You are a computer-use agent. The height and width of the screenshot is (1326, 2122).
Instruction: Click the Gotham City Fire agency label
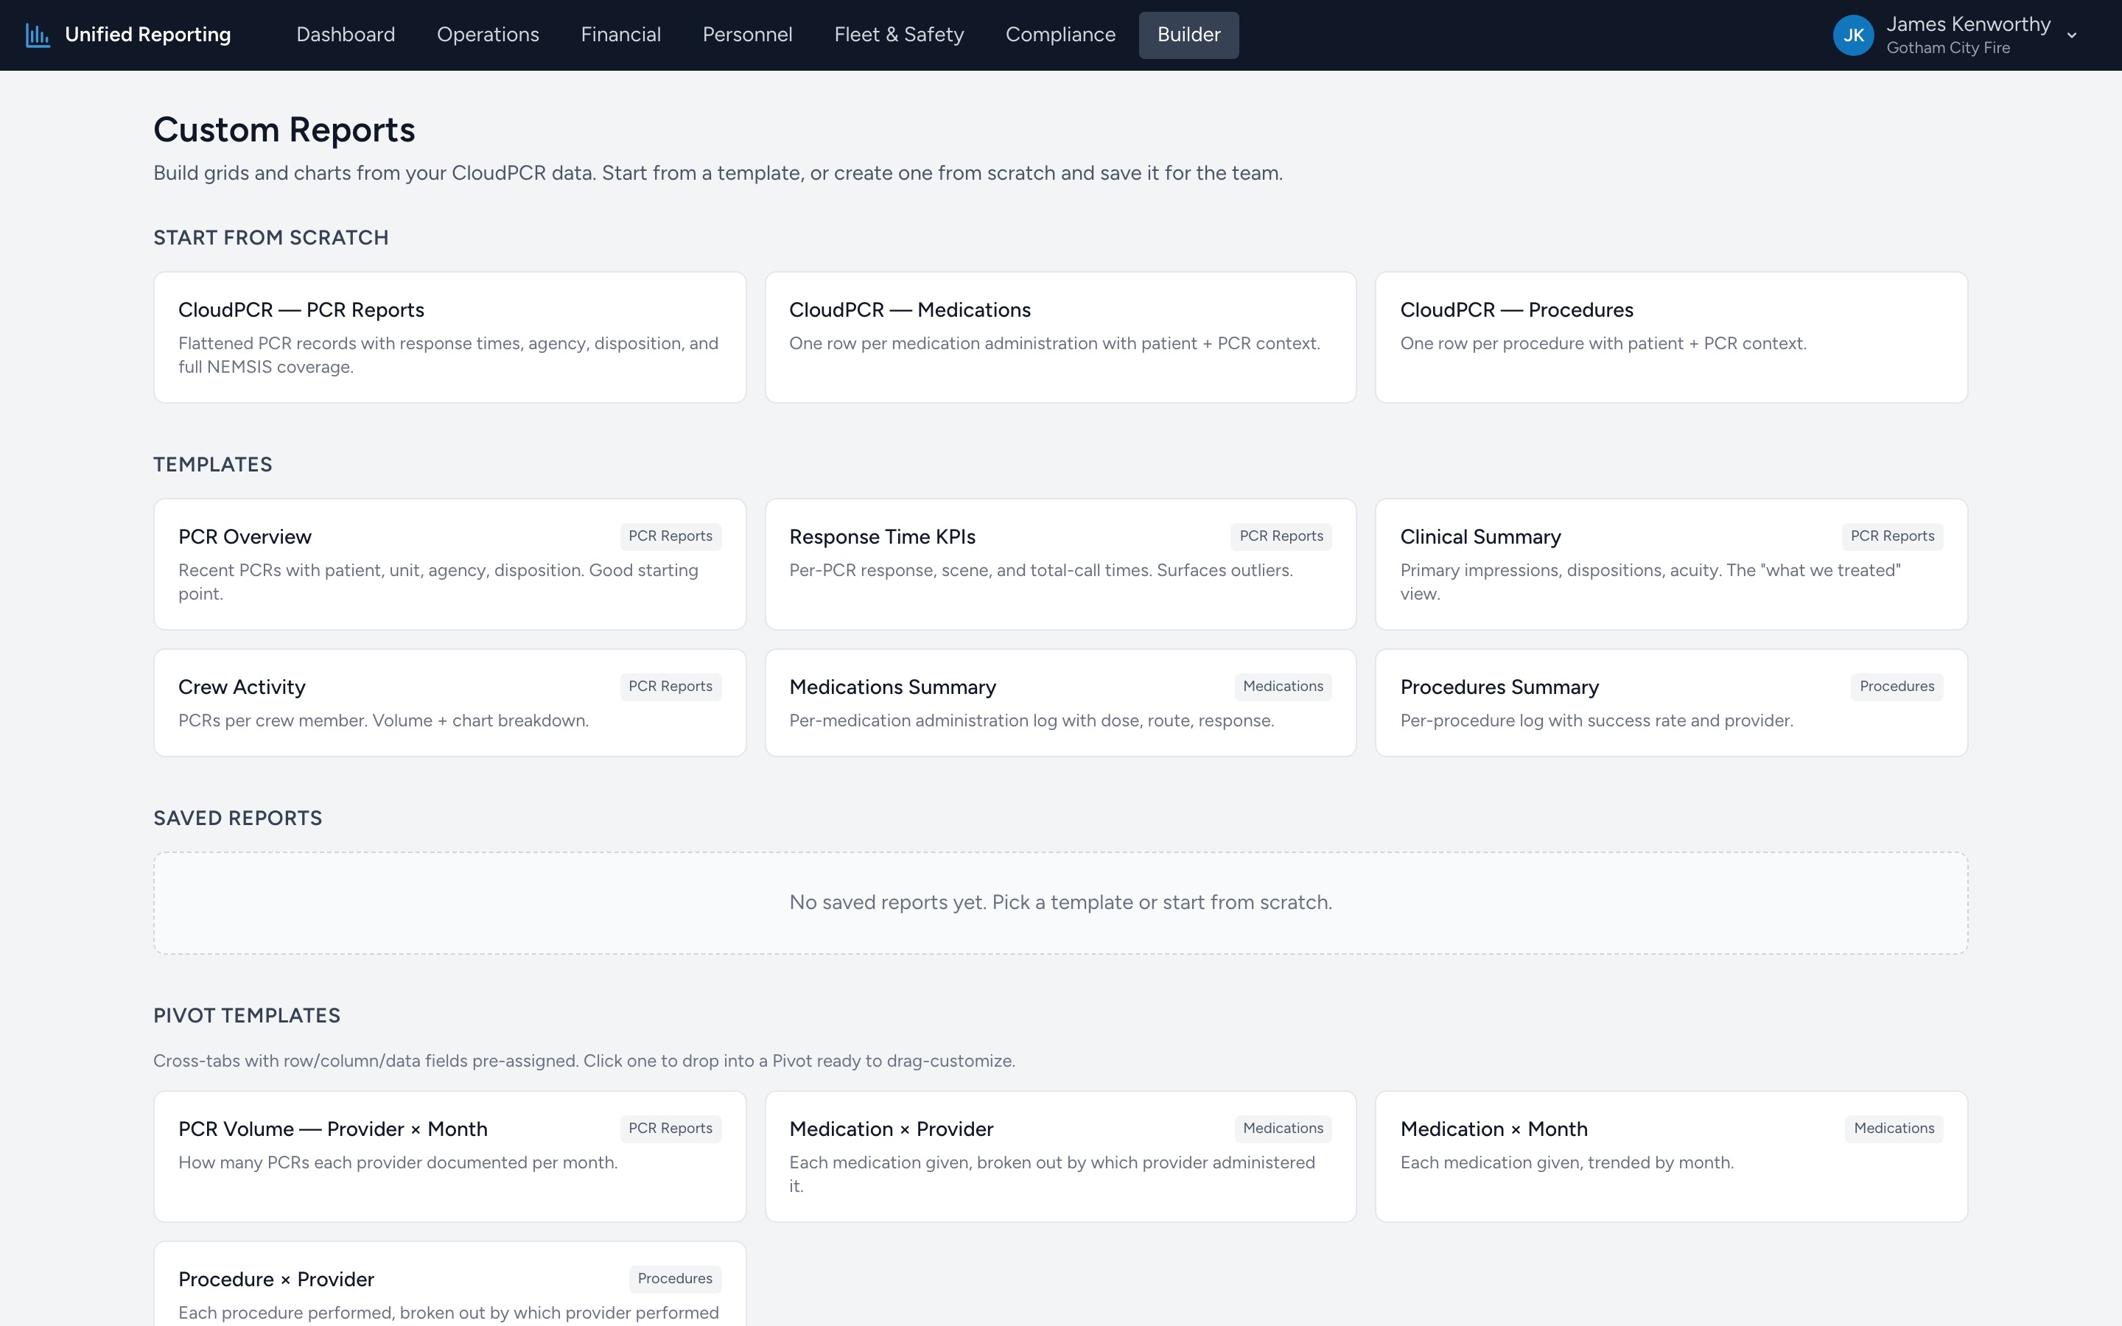[1947, 48]
